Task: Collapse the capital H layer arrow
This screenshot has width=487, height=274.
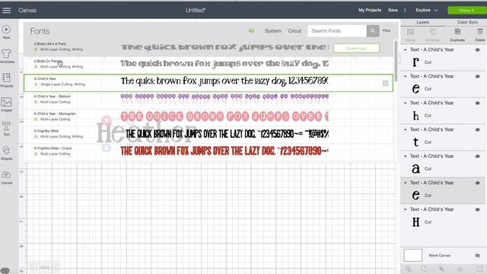Action: click(x=406, y=209)
